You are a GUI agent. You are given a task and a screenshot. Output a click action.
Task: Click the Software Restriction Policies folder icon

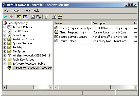coord(9,64)
